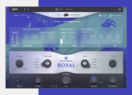
Task: Click Save as... button
Action: [69, 9]
